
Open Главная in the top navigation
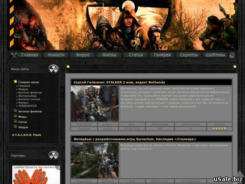pos(29,55)
